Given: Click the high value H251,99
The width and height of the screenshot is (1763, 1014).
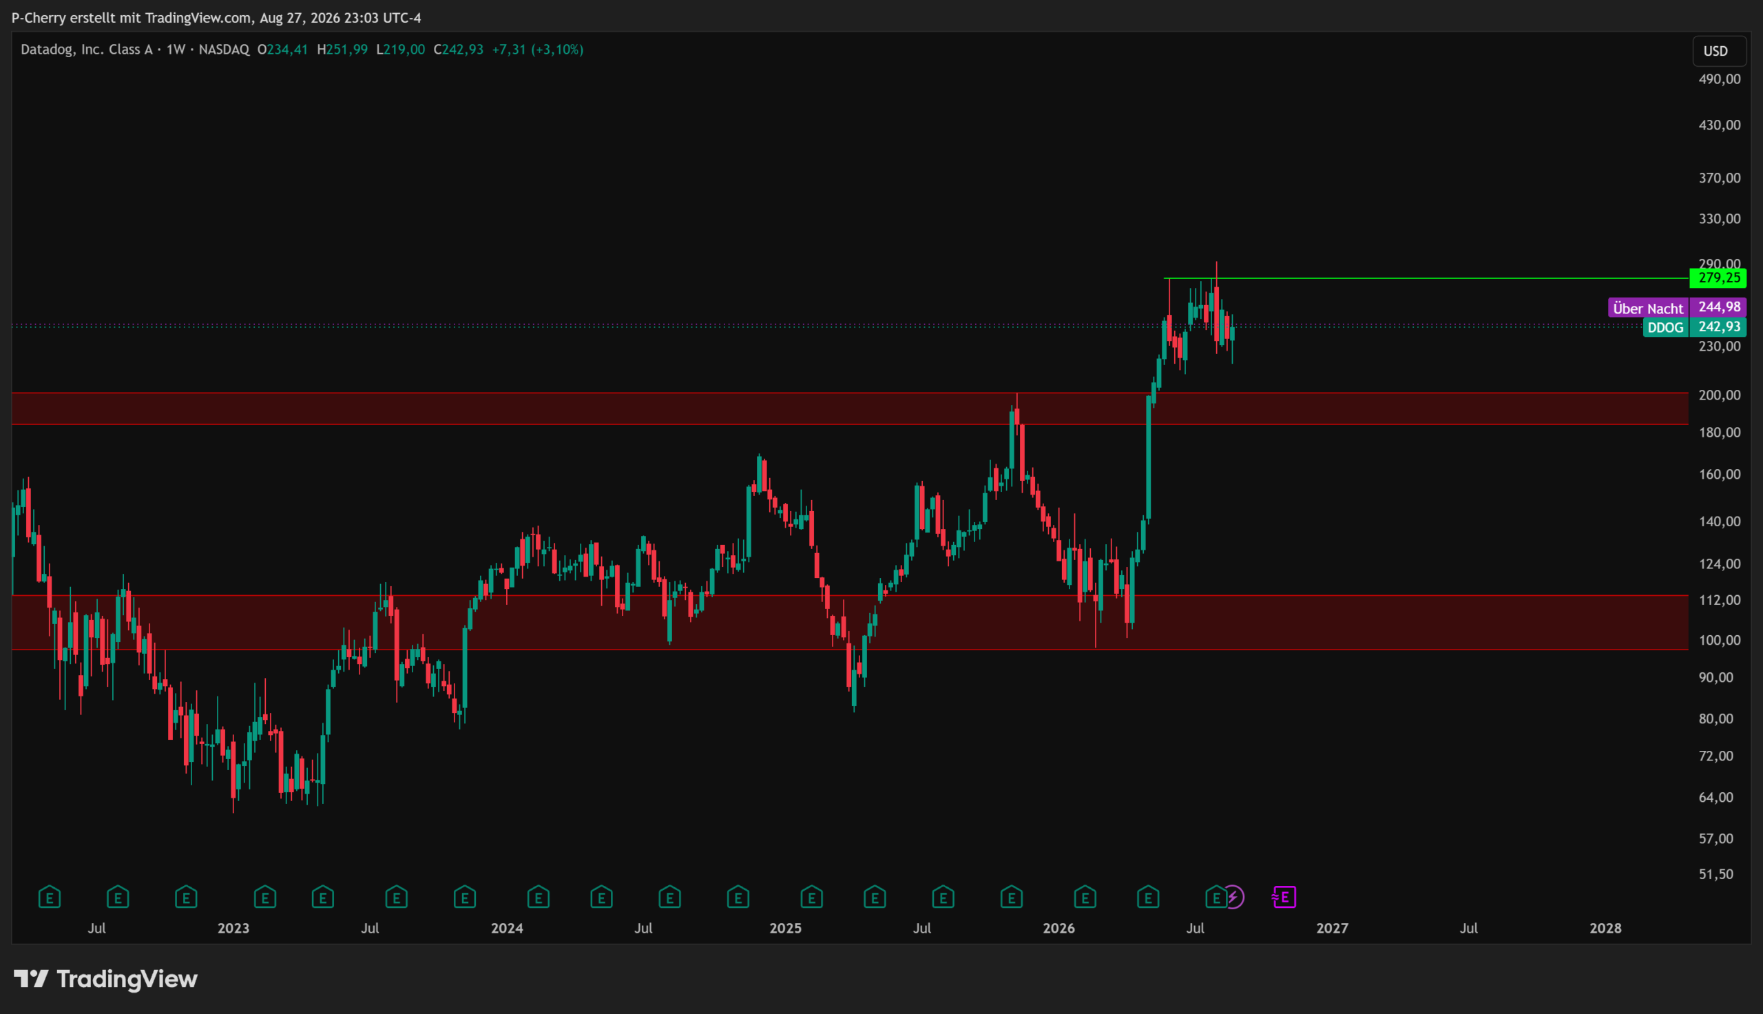Looking at the screenshot, I should click(x=342, y=50).
